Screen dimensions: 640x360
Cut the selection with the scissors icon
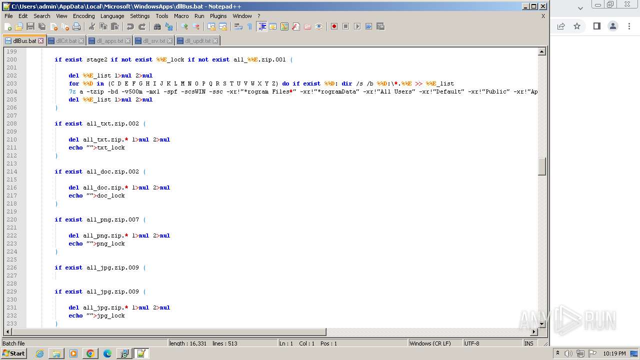click(x=92, y=26)
